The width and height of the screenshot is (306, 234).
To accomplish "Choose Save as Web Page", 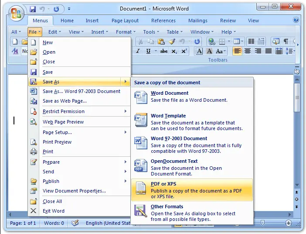I will click(x=79, y=101).
